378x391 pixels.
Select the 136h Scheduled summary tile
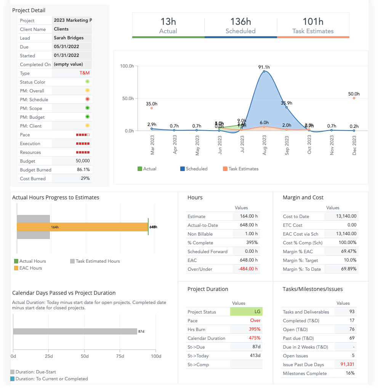point(240,26)
